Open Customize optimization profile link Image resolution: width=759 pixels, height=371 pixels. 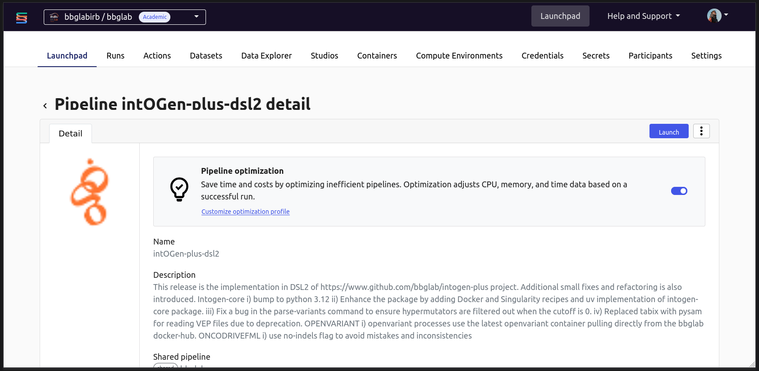pyautogui.click(x=246, y=212)
